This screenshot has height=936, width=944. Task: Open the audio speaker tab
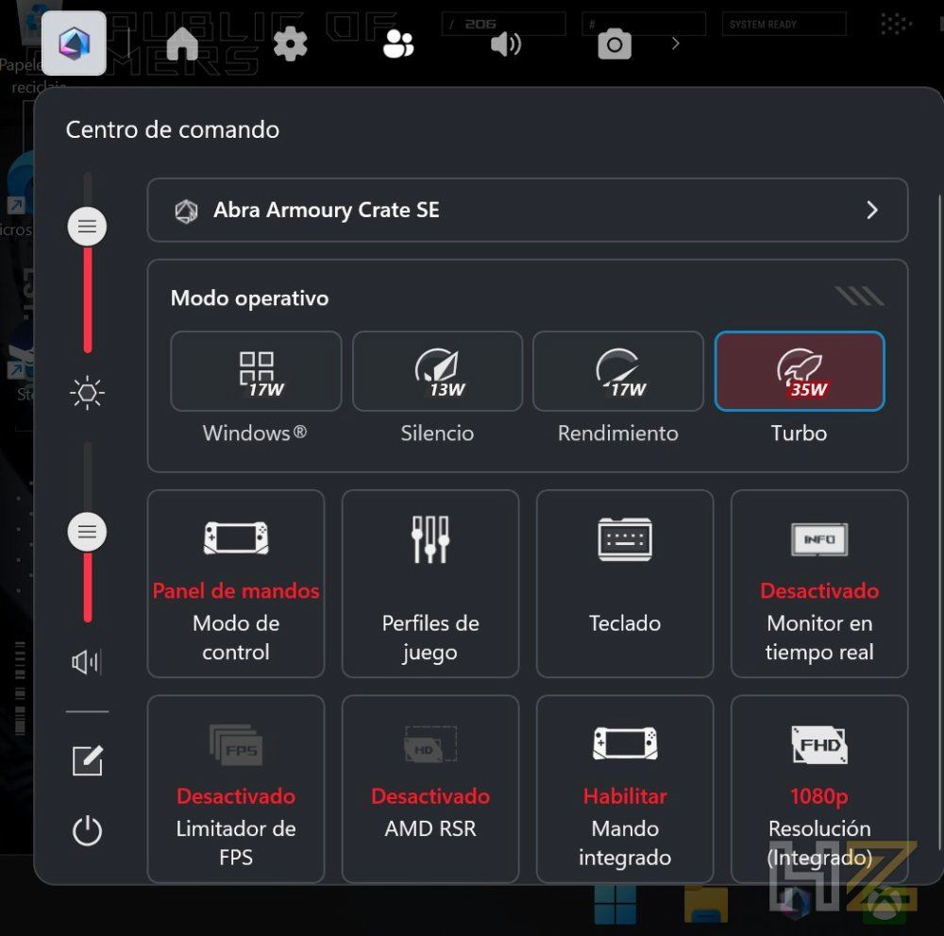click(506, 44)
